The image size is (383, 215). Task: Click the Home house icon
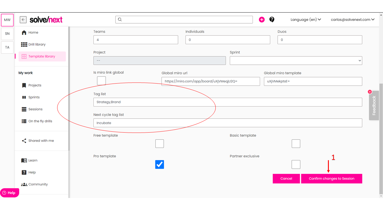24,33
